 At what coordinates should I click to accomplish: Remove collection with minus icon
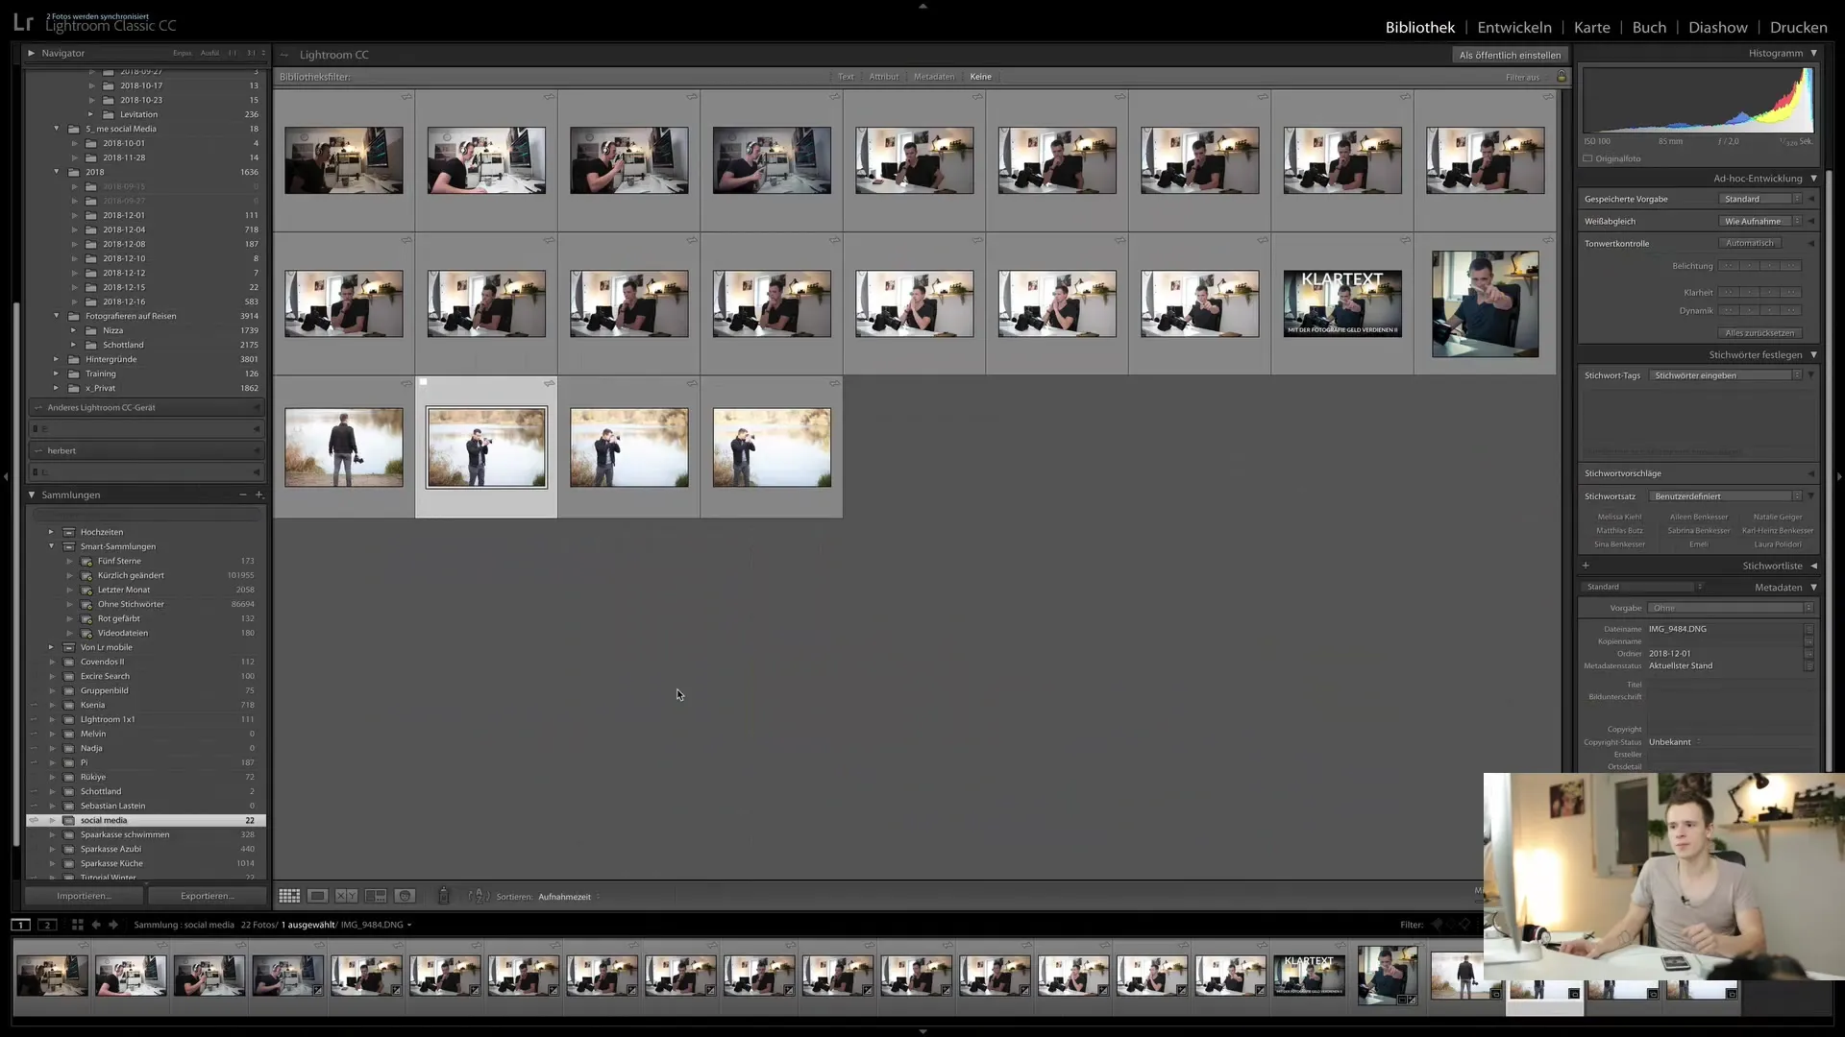[x=242, y=494]
